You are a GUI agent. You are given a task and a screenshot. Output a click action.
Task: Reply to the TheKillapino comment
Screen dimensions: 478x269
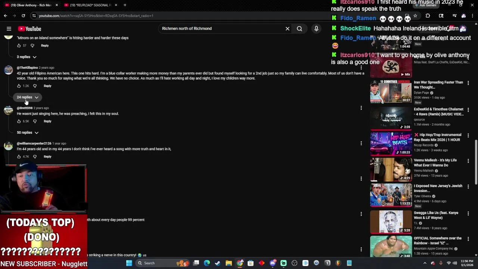[47, 86]
